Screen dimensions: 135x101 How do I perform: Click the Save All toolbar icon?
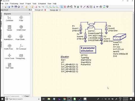pos(15,7)
